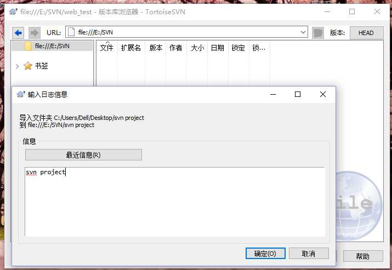Select the 书签 tree item
Image resolution: width=392 pixels, height=270 pixels.
(41, 66)
